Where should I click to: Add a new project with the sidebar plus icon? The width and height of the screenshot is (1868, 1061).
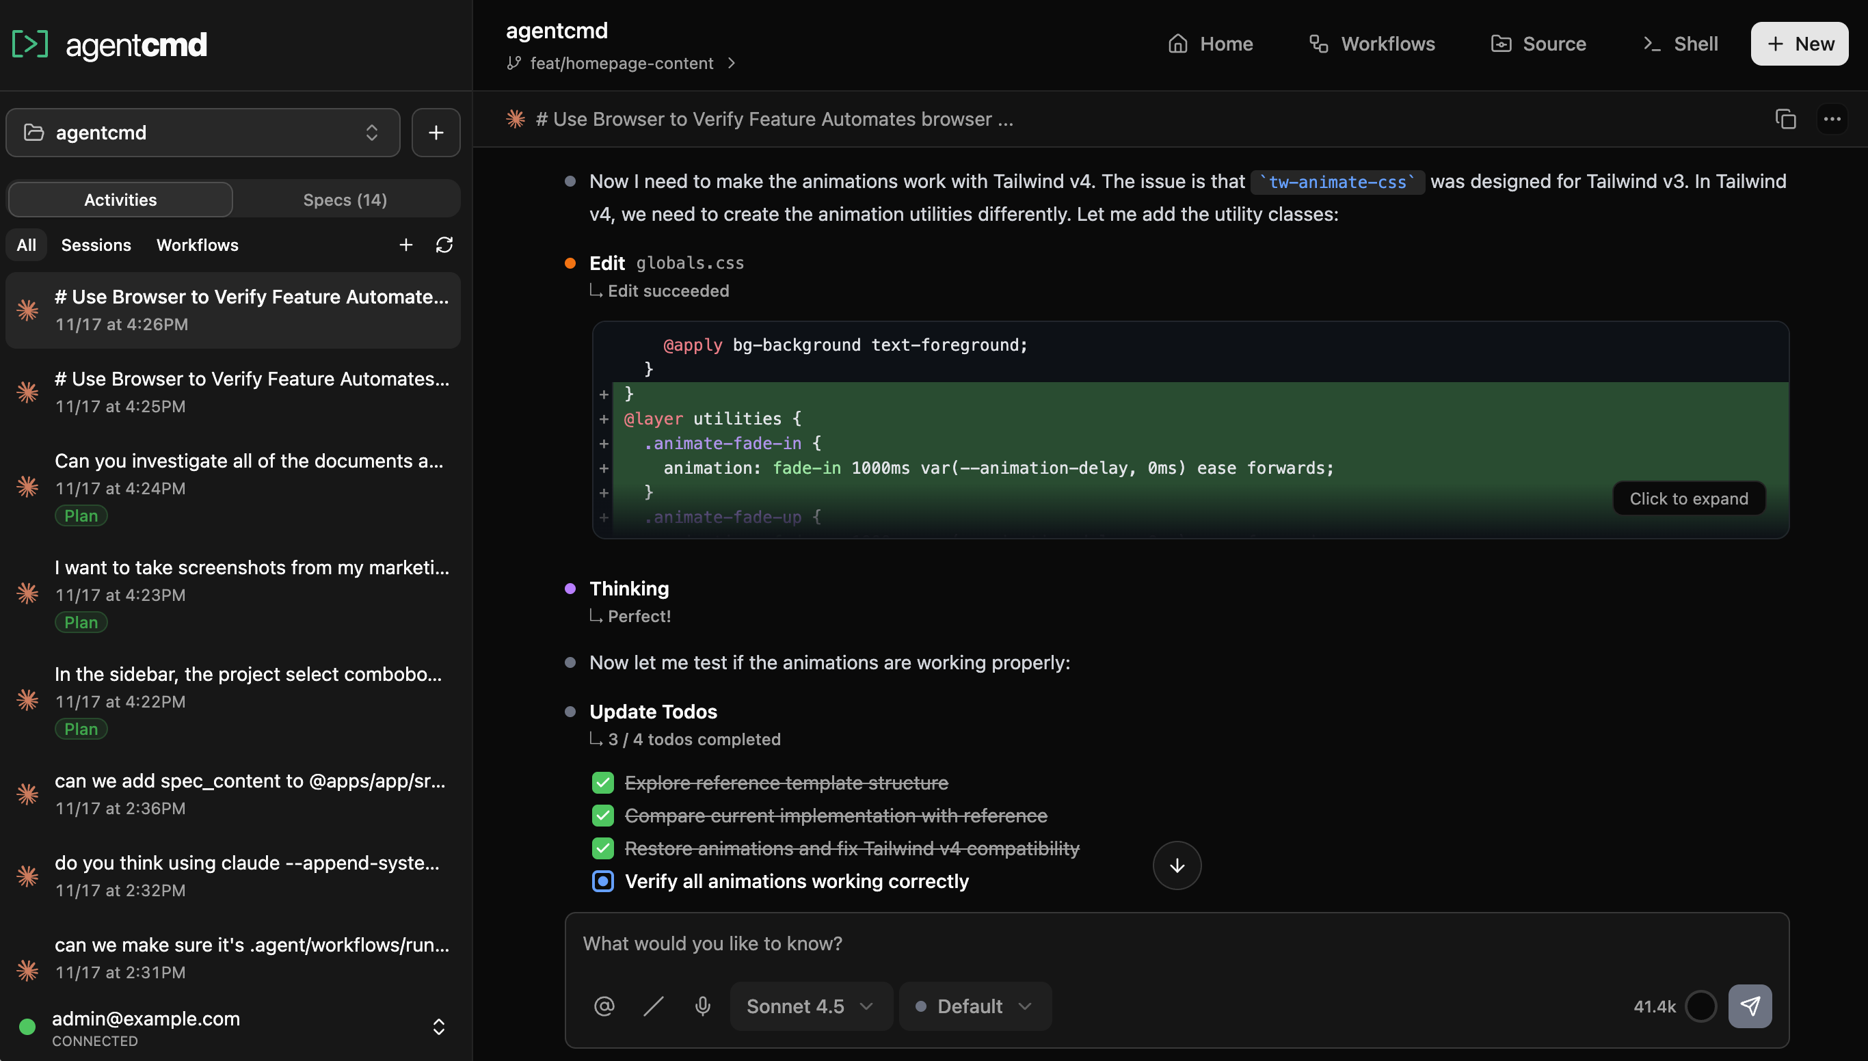(435, 132)
